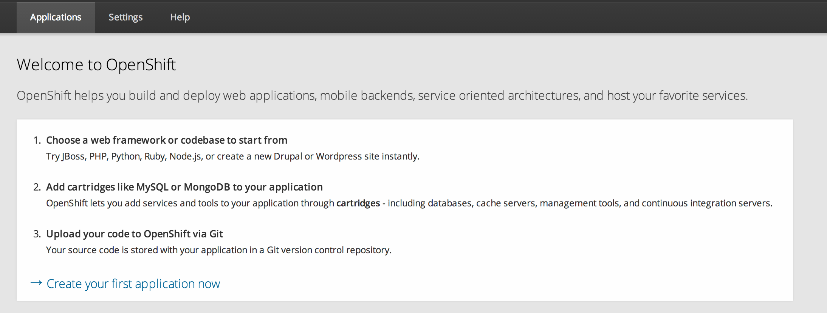This screenshot has width=827, height=313.
Task: Select the 'Add cartridges like MySQL or MongoDB' heading
Action: (184, 187)
